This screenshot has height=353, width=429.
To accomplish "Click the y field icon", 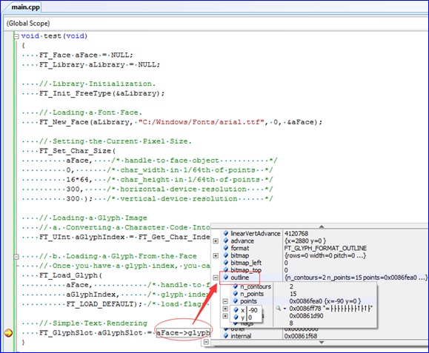I will pyautogui.click(x=236, y=317).
